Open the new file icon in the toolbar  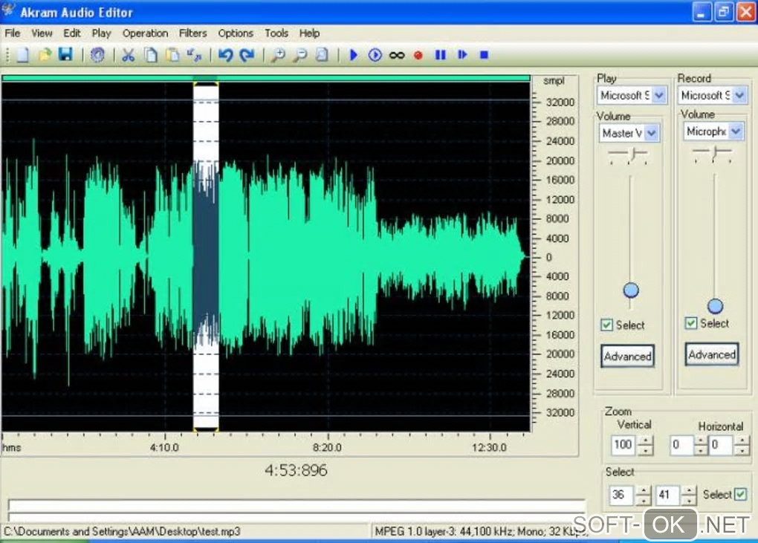(x=23, y=55)
